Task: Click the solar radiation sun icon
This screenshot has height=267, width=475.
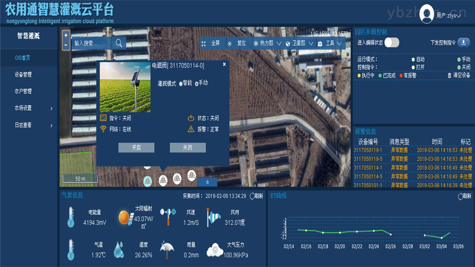Action: coord(126,218)
